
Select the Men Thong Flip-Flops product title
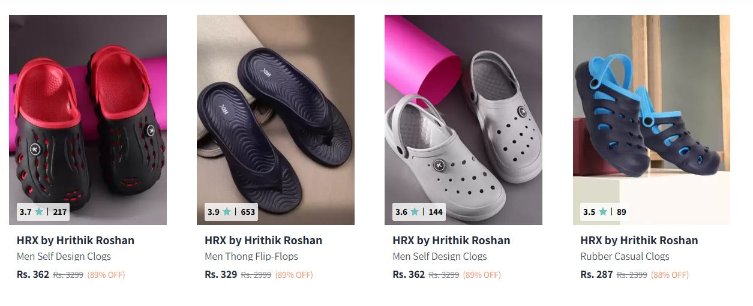click(251, 257)
